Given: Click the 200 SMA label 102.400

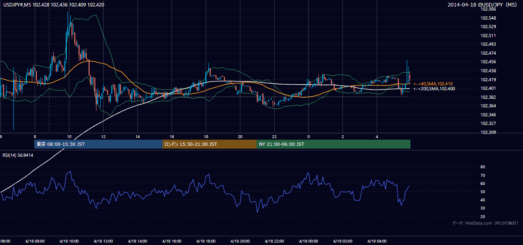Looking at the screenshot, I should pyautogui.click(x=434, y=89).
